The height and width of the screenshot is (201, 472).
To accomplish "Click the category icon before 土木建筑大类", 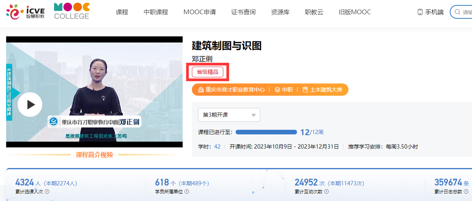I will click(x=305, y=90).
